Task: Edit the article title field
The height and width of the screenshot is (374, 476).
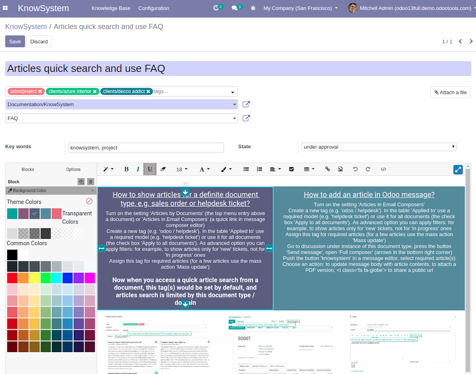Action: coord(238,68)
